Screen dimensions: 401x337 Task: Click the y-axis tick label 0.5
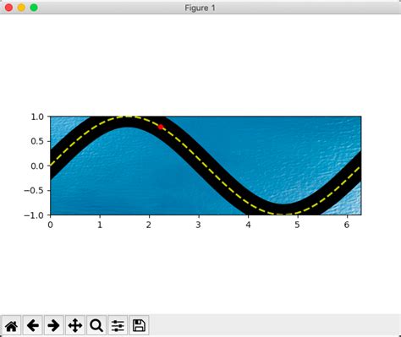click(x=37, y=141)
